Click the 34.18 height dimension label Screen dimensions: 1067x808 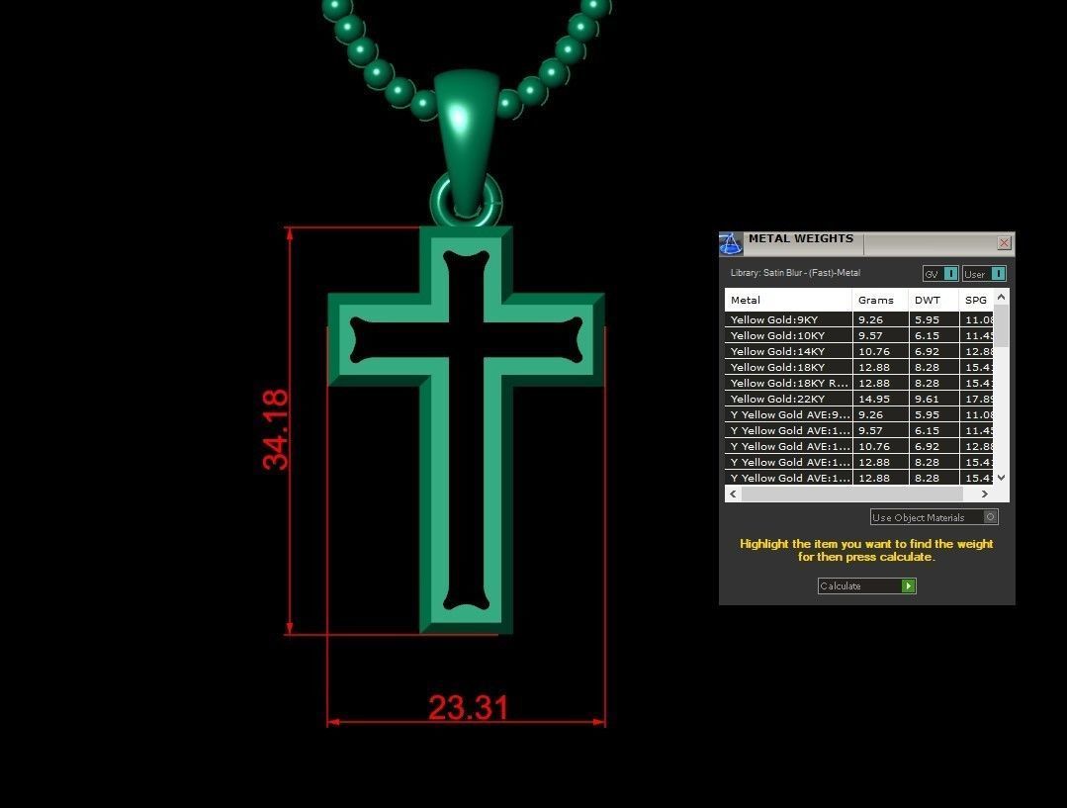(x=276, y=429)
